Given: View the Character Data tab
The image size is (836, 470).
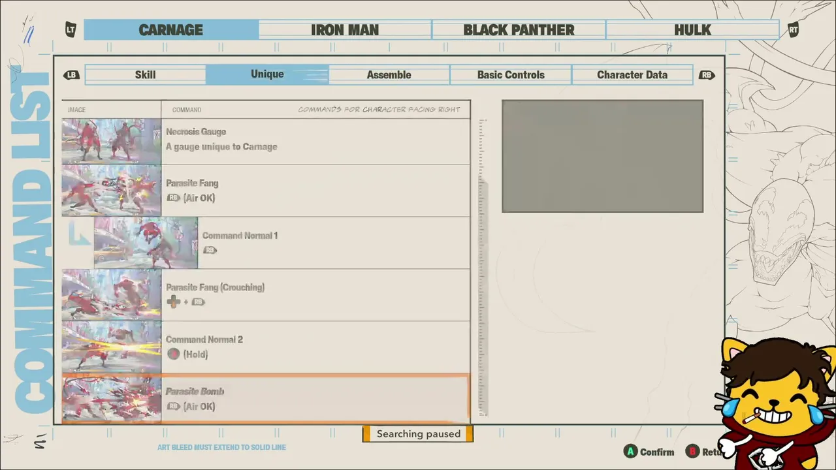Looking at the screenshot, I should point(632,75).
